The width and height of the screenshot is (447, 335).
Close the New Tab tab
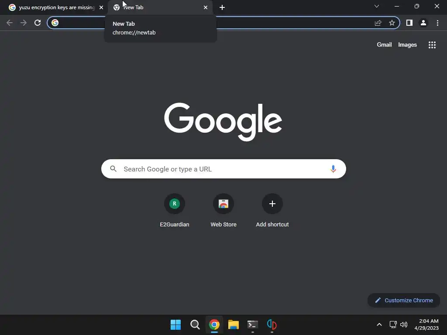206,7
